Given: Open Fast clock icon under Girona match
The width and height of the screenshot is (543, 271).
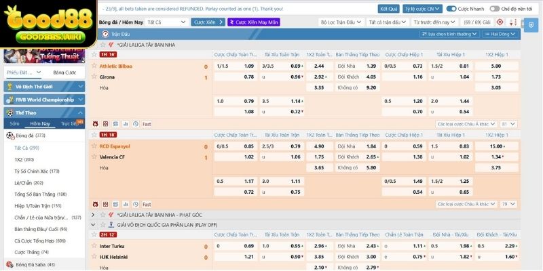Looking at the screenshot, I should (136, 124).
